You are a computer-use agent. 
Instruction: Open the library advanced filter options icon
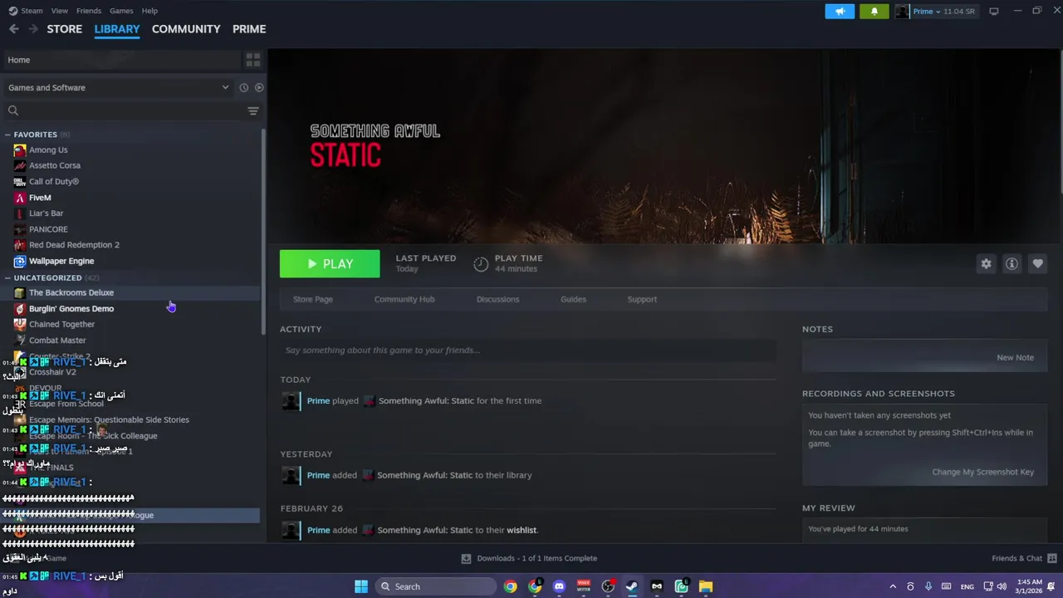coord(253,110)
